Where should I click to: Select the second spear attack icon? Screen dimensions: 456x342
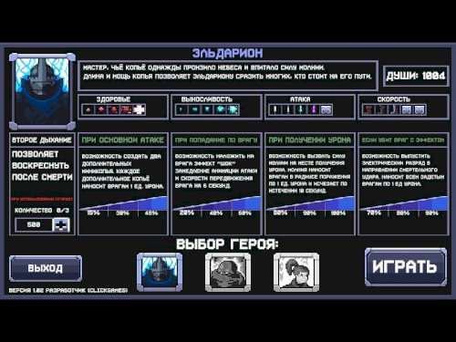coord(288,109)
